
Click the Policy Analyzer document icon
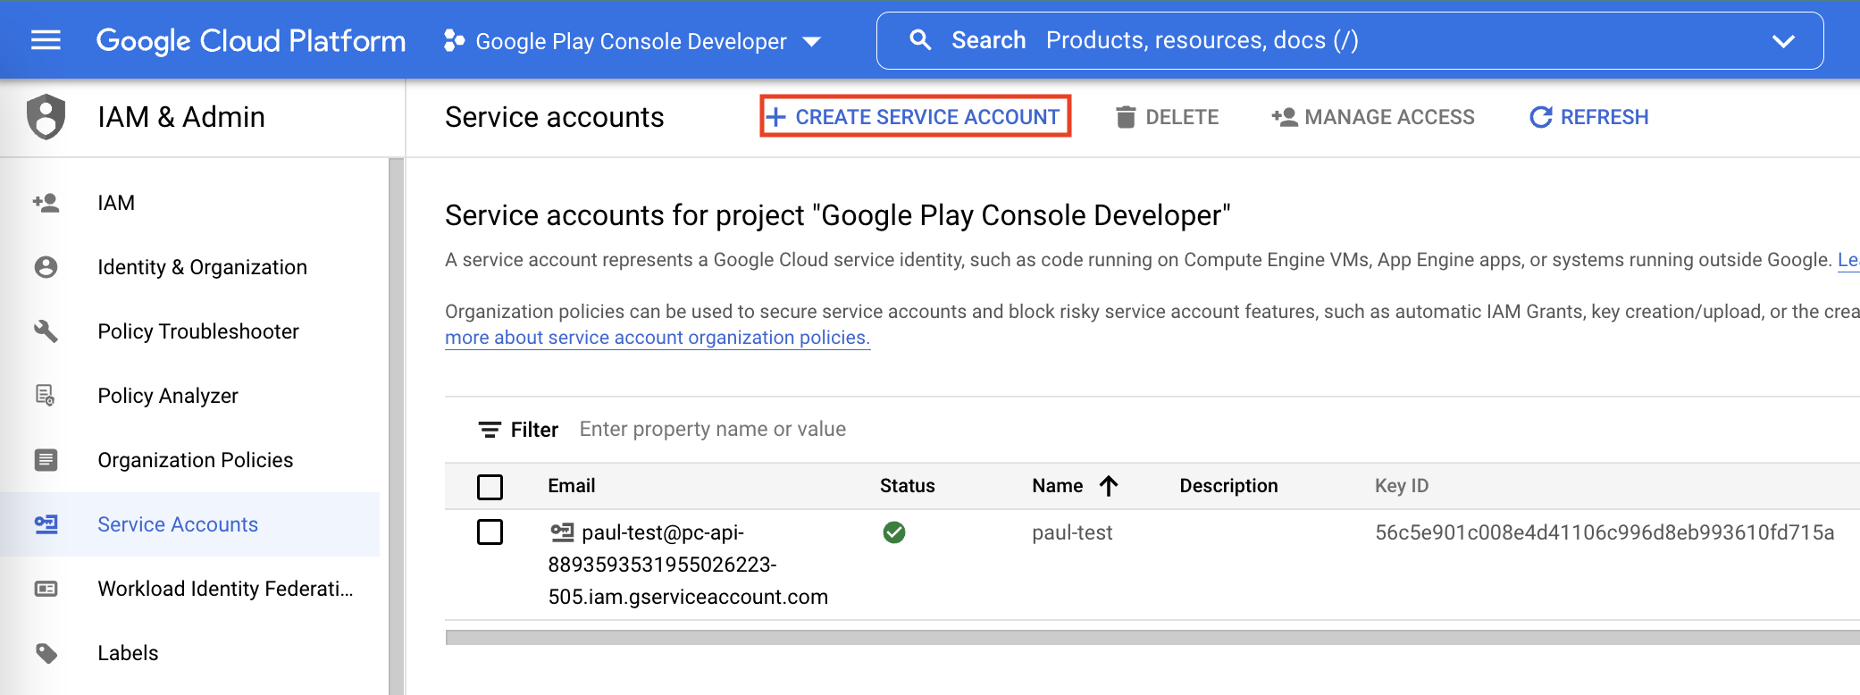(46, 396)
